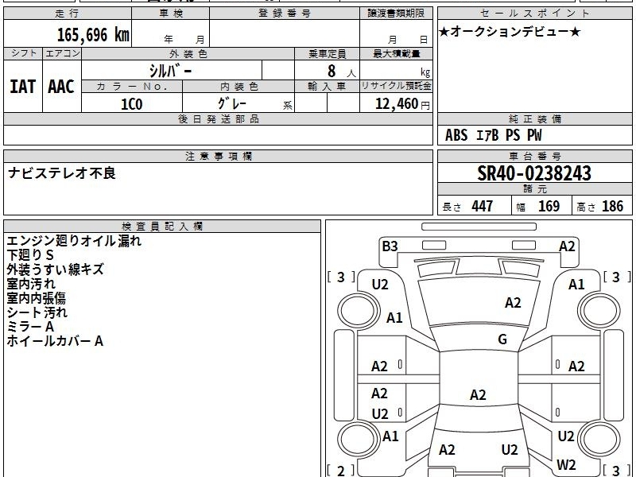
Task: Select the 走行 column header
Action: (x=68, y=14)
